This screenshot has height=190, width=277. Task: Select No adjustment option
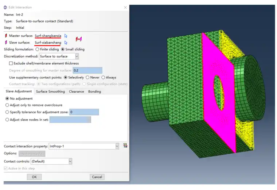7,98
